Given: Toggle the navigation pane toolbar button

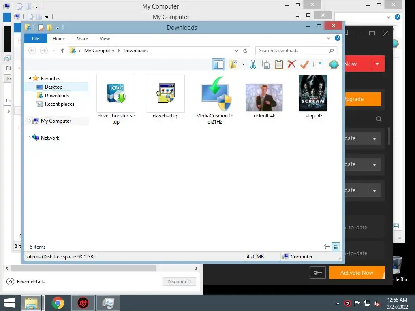Looking at the screenshot, I should 218,64.
